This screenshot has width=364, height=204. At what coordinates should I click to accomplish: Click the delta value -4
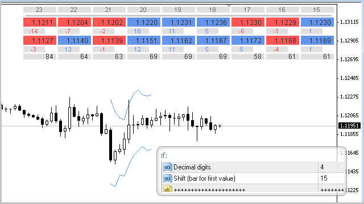click(x=277, y=49)
